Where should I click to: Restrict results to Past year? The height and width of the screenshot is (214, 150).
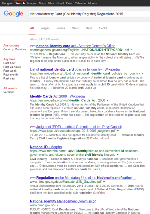9,78
